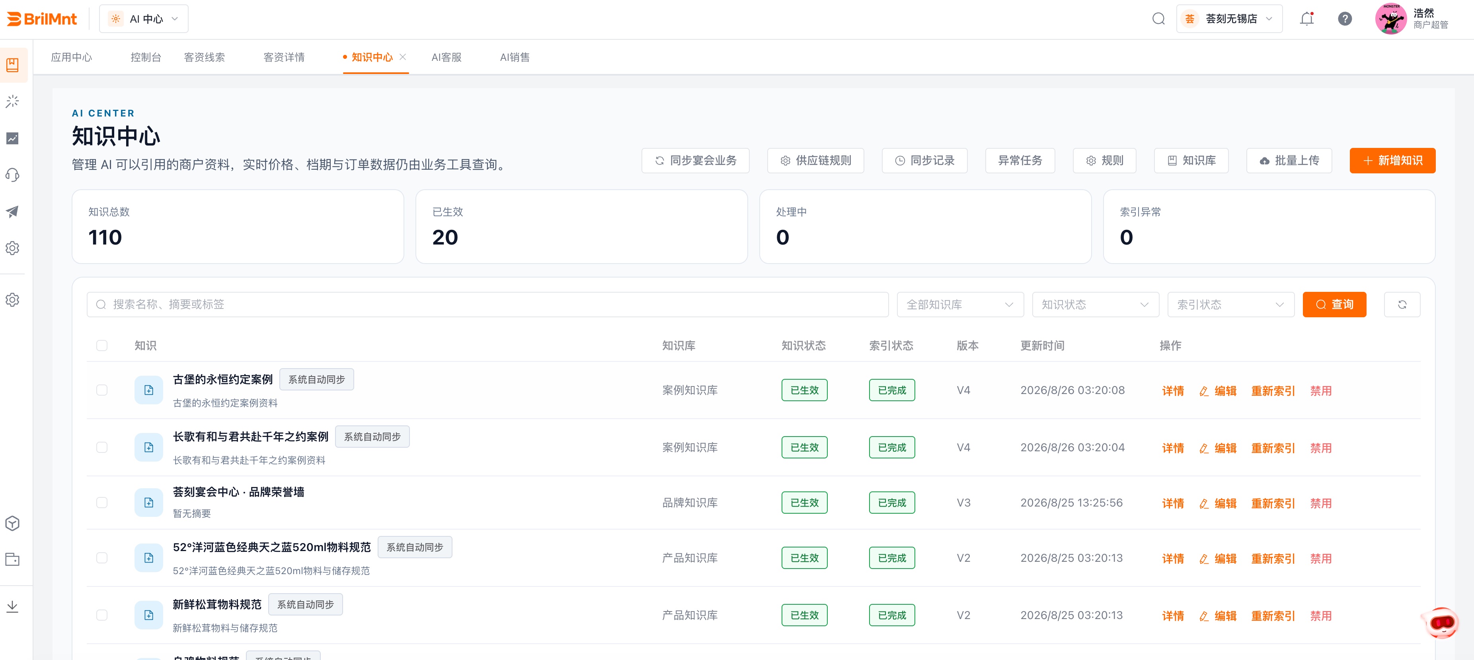This screenshot has height=660, width=1474.
Task: Switch to the 控制台 tab
Action: click(146, 57)
